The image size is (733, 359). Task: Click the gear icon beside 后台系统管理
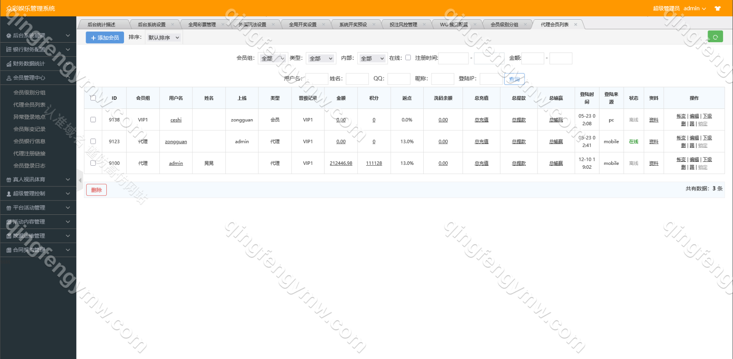(x=9, y=36)
